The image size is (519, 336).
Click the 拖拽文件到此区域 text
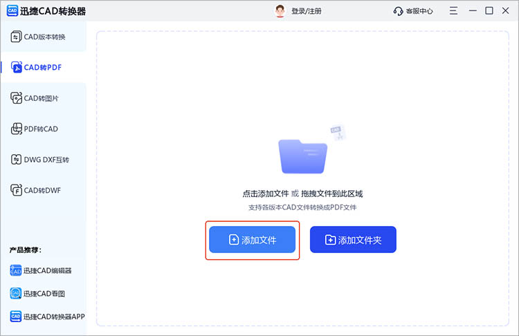[332, 194]
